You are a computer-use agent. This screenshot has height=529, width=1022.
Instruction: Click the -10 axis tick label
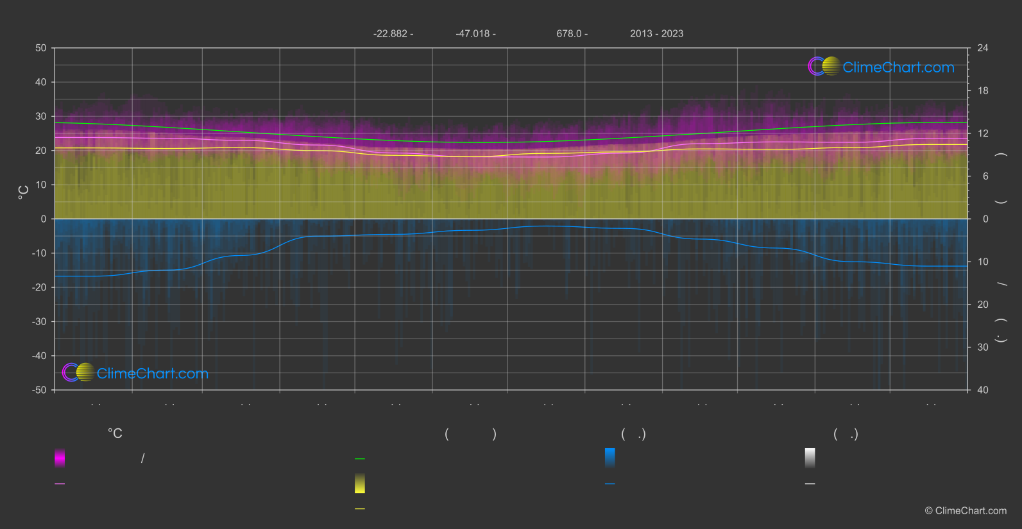tap(39, 253)
